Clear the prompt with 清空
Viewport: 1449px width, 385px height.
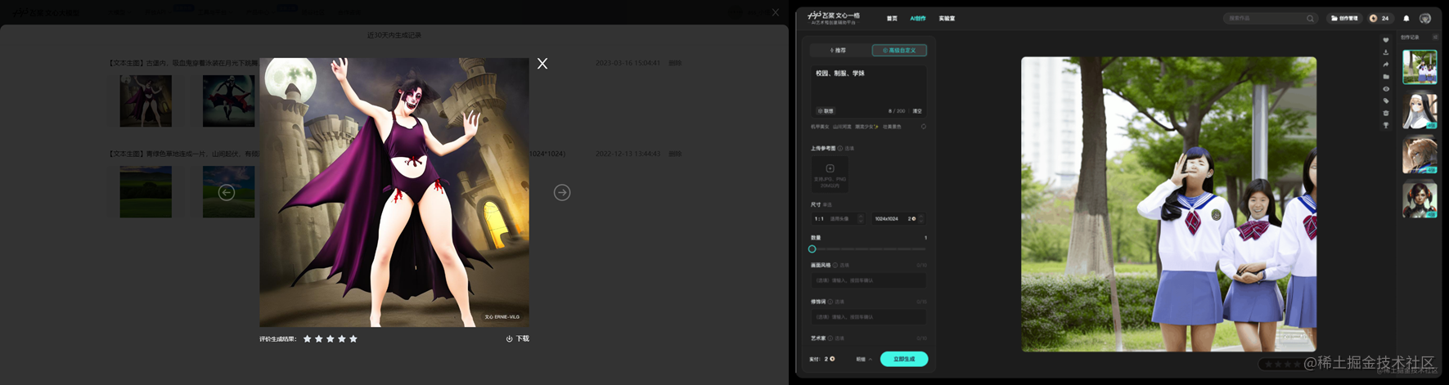pos(917,110)
